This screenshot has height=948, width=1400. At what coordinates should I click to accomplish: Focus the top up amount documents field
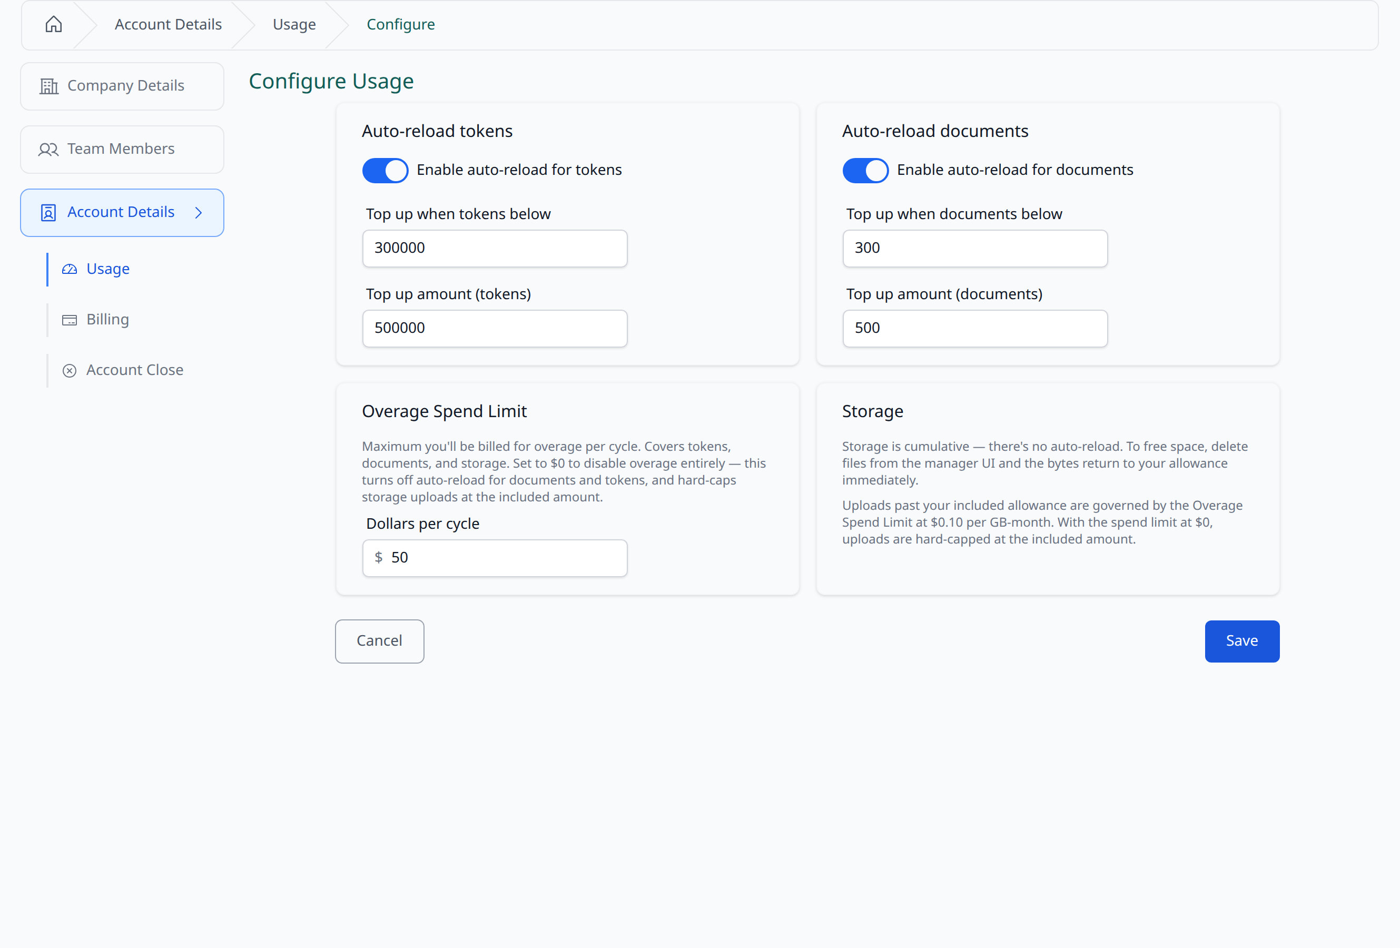975,328
